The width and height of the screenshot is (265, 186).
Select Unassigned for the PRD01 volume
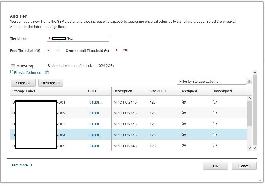[x=215, y=102]
